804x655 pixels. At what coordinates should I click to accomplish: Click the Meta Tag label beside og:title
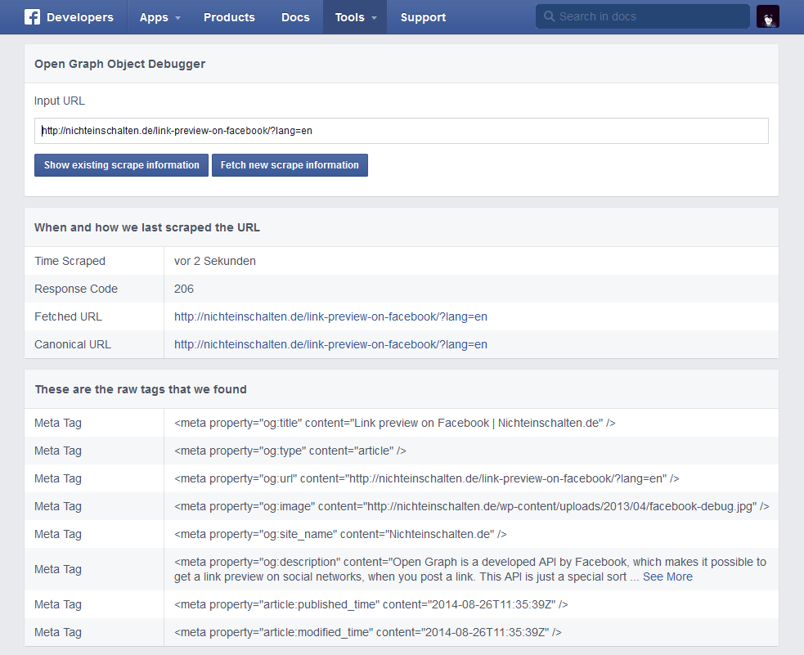coord(58,423)
